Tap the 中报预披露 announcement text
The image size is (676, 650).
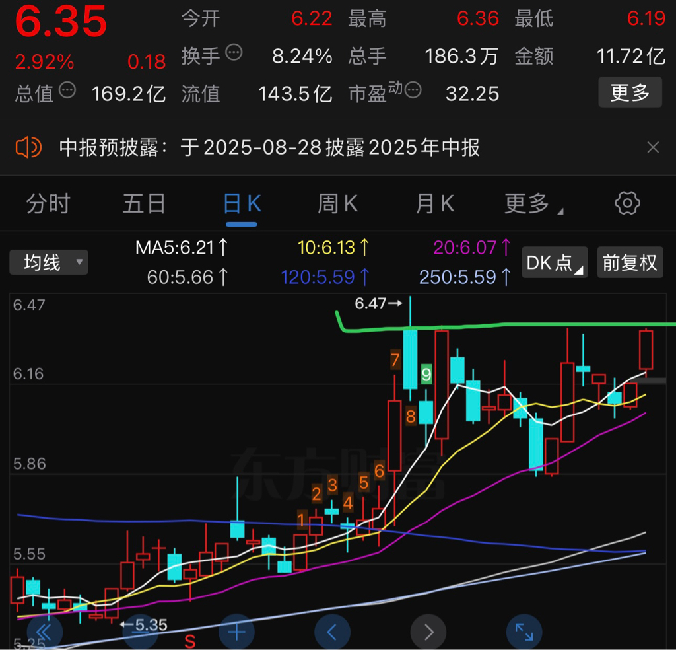point(269,147)
